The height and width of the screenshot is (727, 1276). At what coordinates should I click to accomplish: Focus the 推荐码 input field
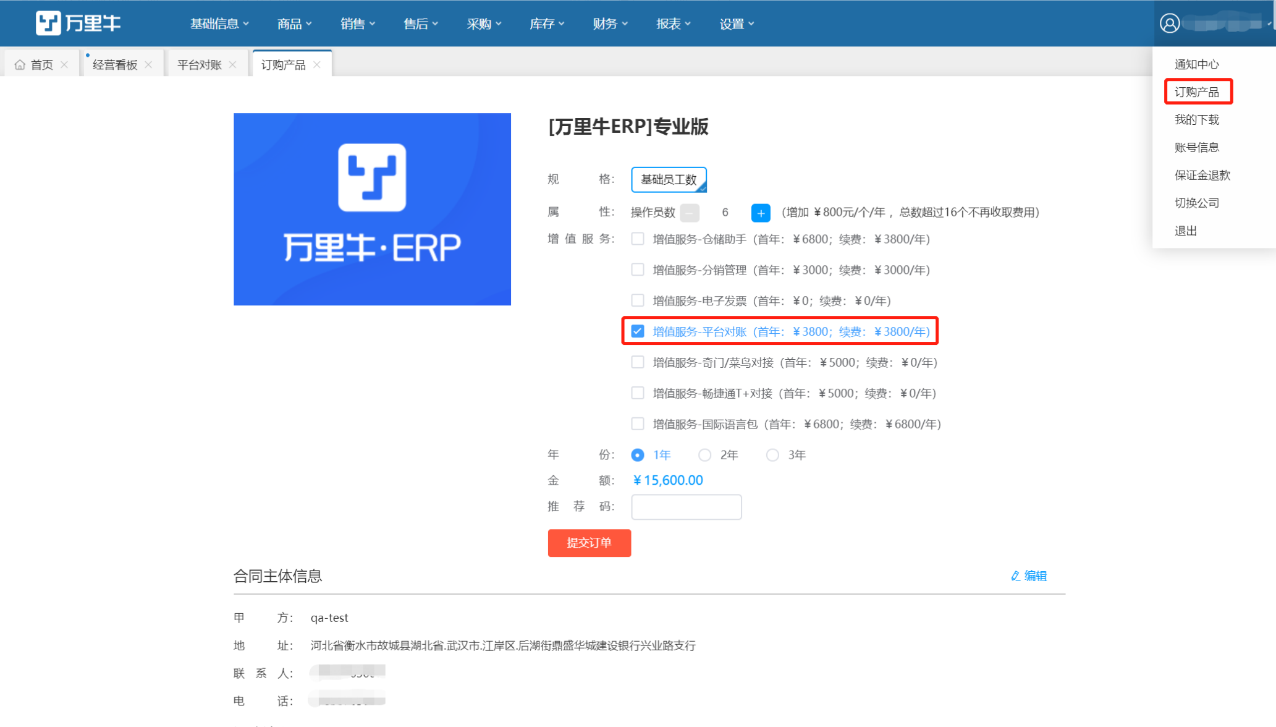tap(686, 506)
